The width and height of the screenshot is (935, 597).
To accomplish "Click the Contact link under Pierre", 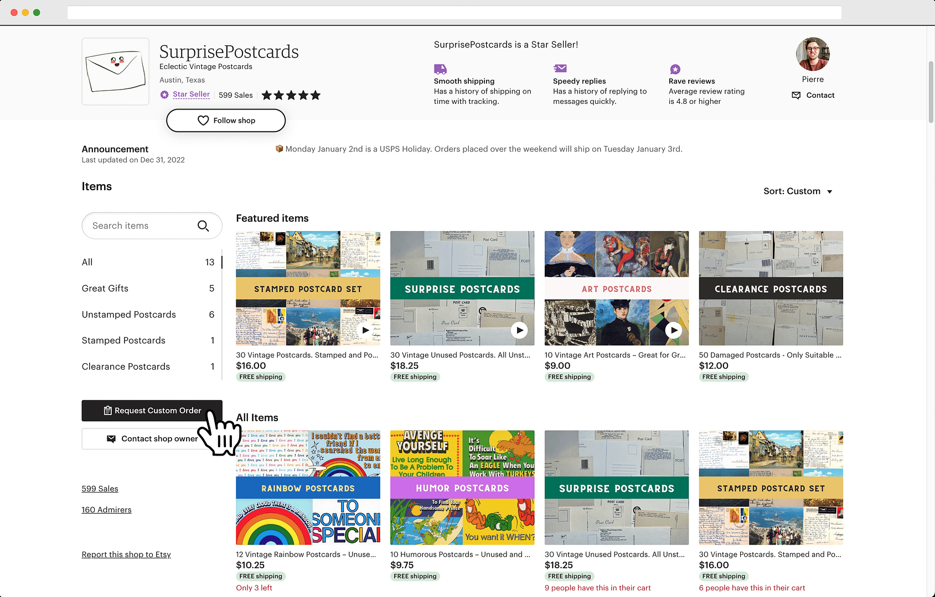I will click(x=820, y=95).
